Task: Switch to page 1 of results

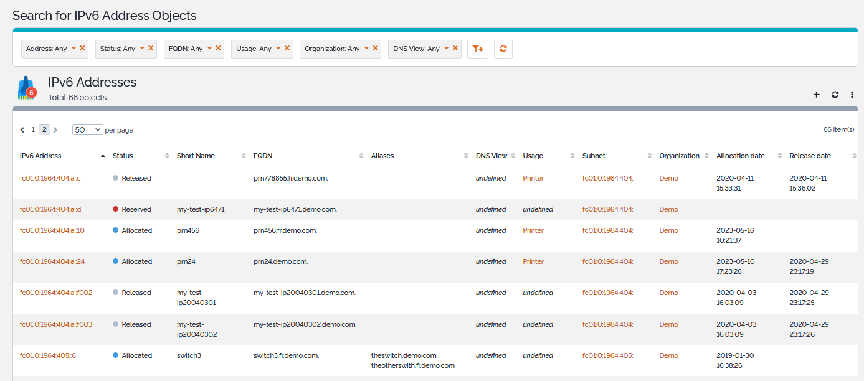Action: [x=34, y=129]
